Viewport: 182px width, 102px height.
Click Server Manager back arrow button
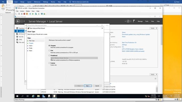coord(18,21)
